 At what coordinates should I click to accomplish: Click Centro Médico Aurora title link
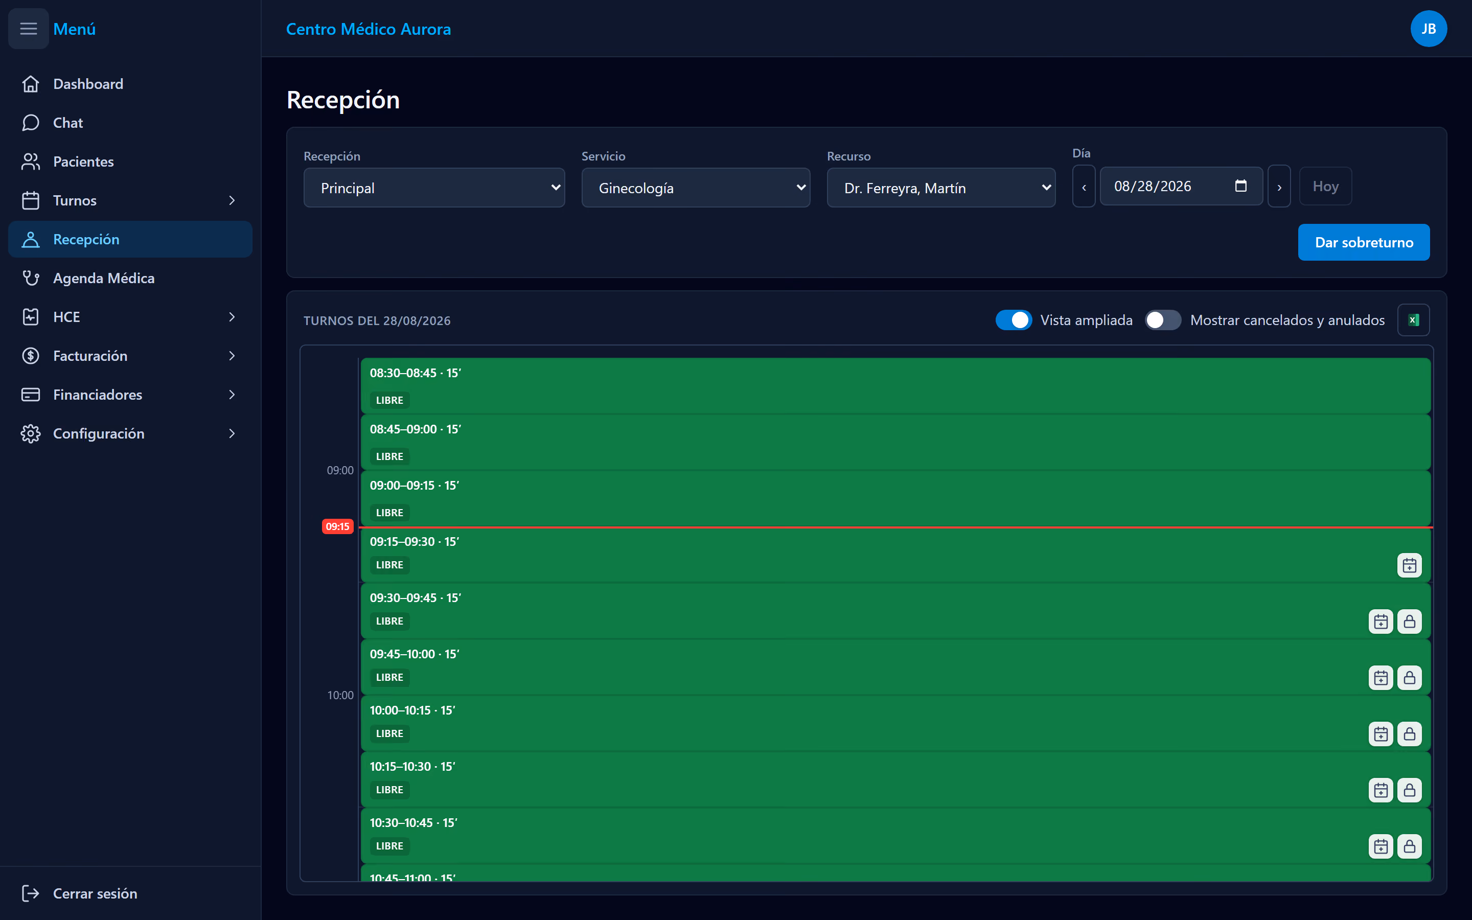[x=369, y=29]
